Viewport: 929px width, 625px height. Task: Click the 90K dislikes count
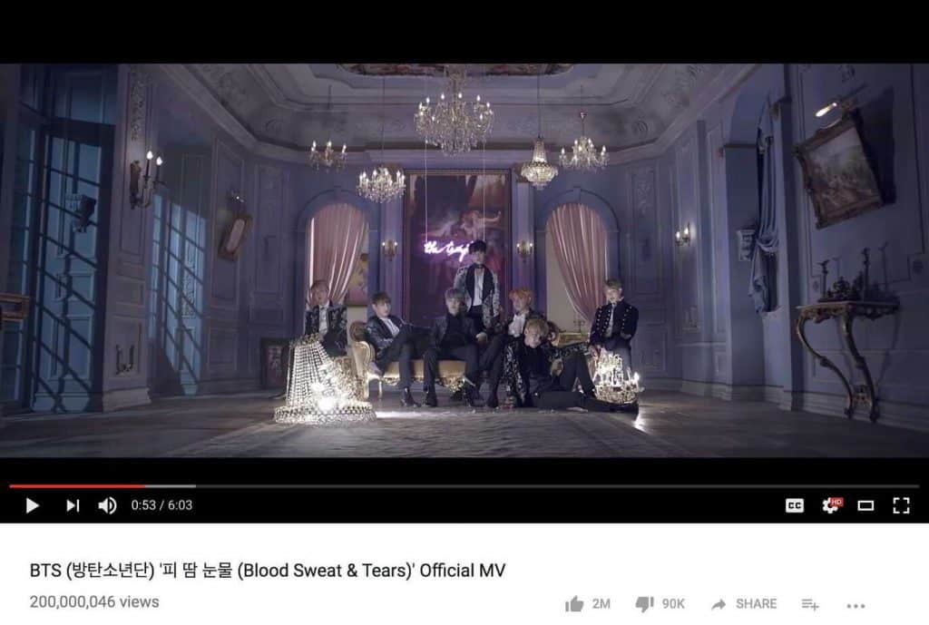(x=673, y=603)
